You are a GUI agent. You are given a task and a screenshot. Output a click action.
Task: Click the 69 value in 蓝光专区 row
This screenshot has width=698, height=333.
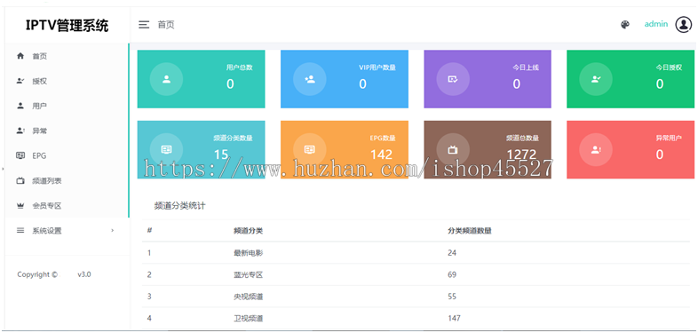click(452, 274)
